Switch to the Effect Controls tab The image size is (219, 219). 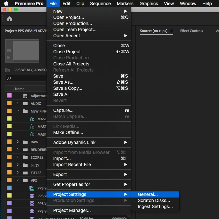pos(191,31)
